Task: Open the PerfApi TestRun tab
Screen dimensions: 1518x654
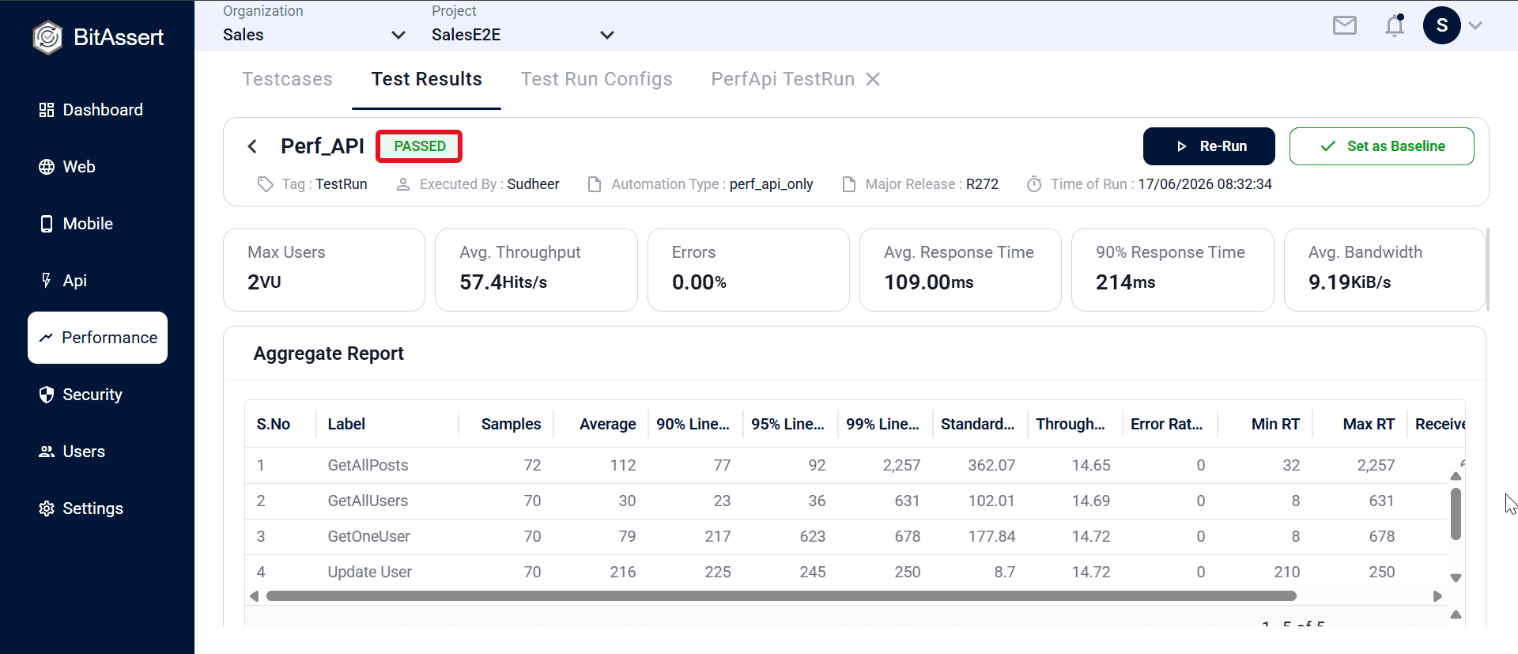Action: click(783, 79)
